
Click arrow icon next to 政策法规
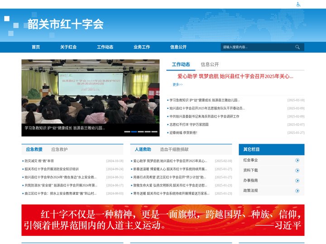click(x=297, y=191)
